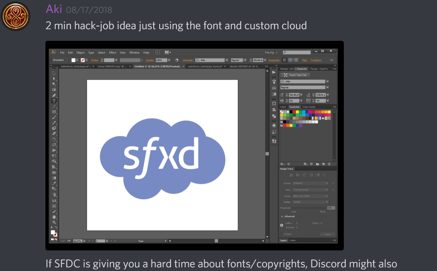The width and height of the screenshot is (437, 271).
Task: Select the Direct Selection tool
Action: tap(54, 79)
